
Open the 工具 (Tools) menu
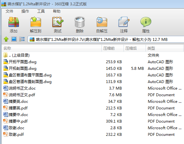[x=41, y=11]
